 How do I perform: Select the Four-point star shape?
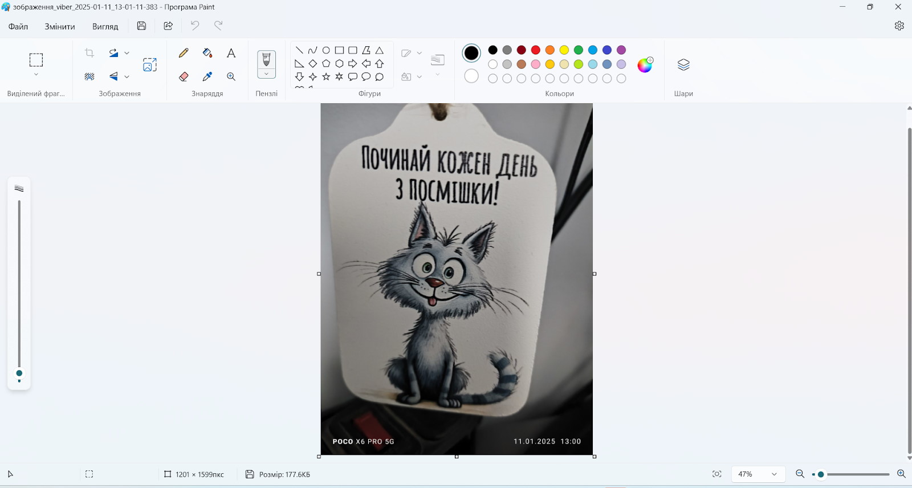pyautogui.click(x=312, y=76)
